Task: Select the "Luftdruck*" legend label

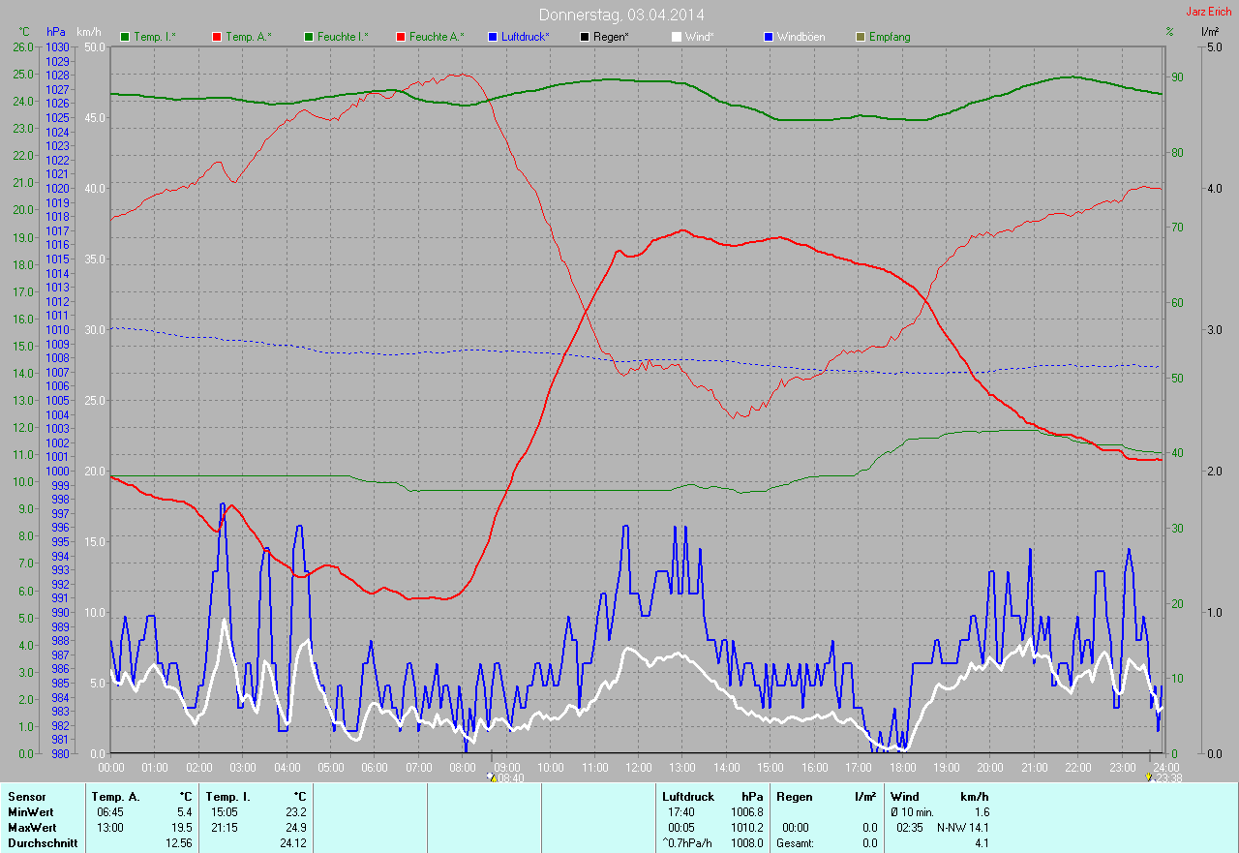Action: click(526, 37)
